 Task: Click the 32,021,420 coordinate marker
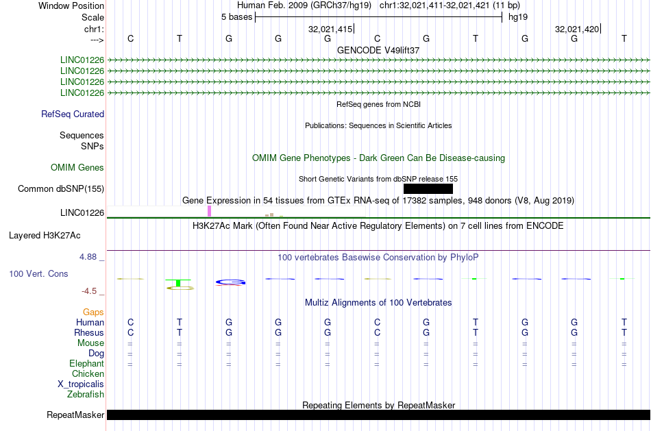click(577, 29)
